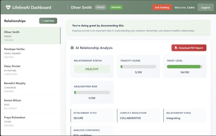216x136 pixels.
Task: Click the COLLABORATIVE conflict resolution value
Action: (x=130, y=118)
